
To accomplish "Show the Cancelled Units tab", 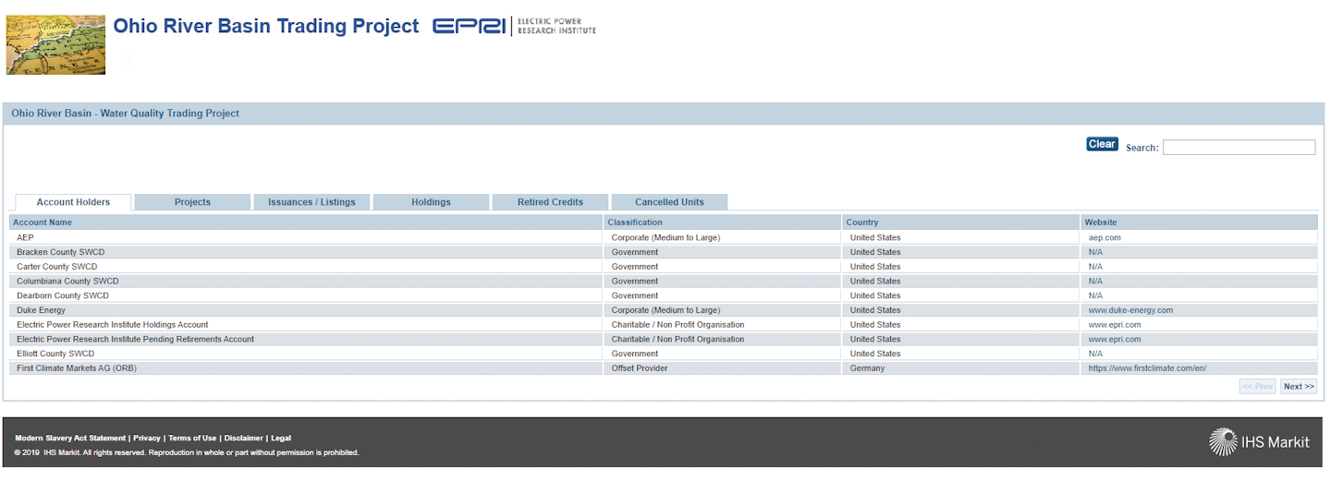I will point(669,202).
